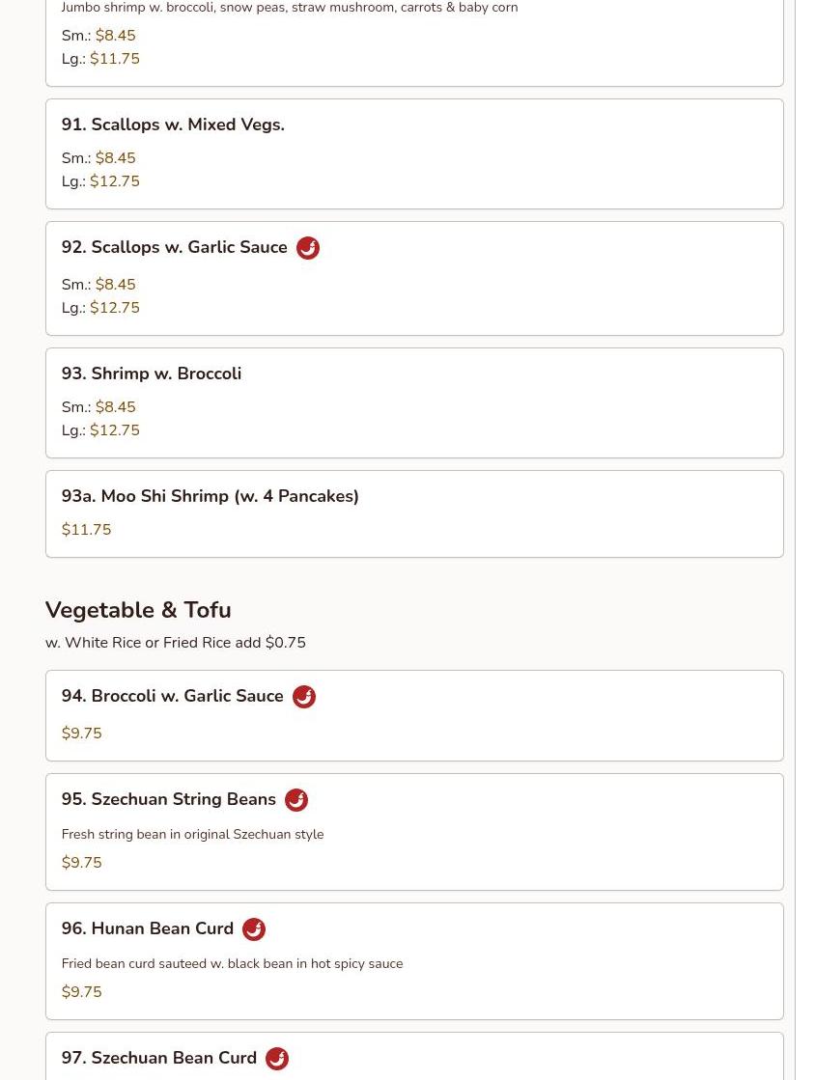Click the $11.75 price of Moo Shi Shrimp
The image size is (815, 1080).
pos(86,530)
